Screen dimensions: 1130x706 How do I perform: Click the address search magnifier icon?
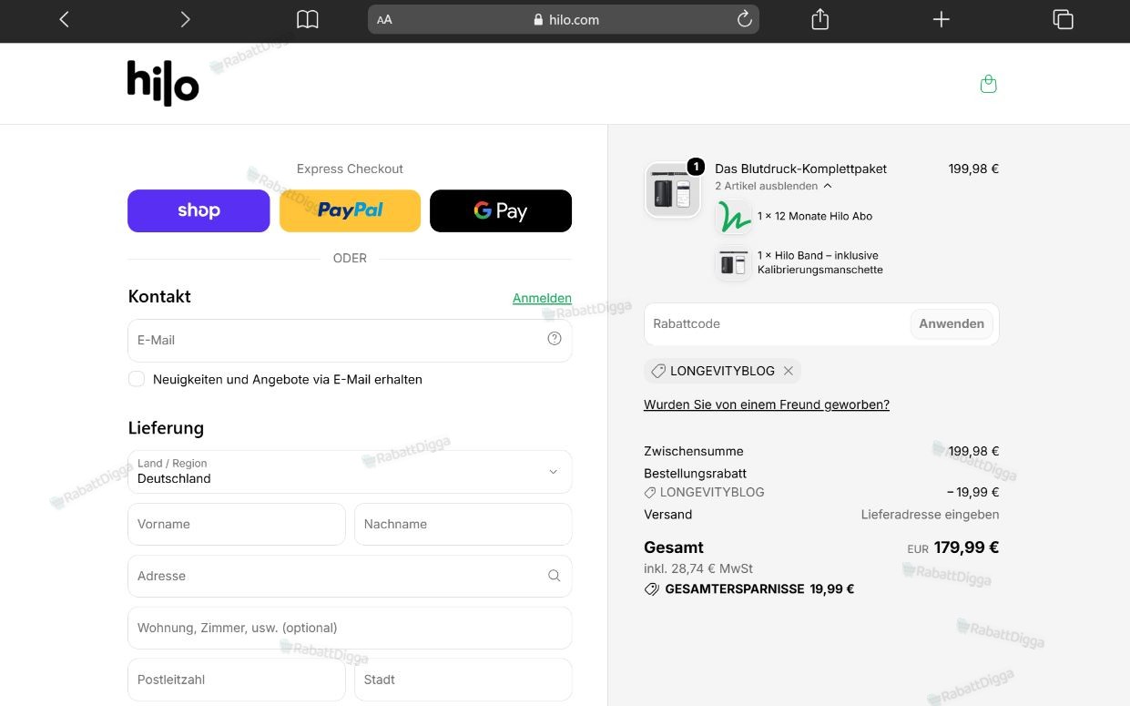coord(554,576)
